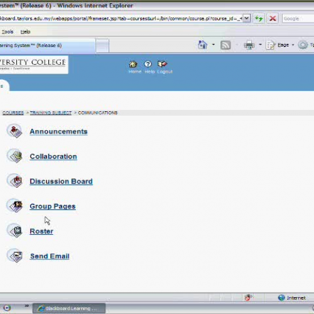Click the browser refresh button
Screen dimensions: 314x314
pyautogui.click(x=259, y=19)
